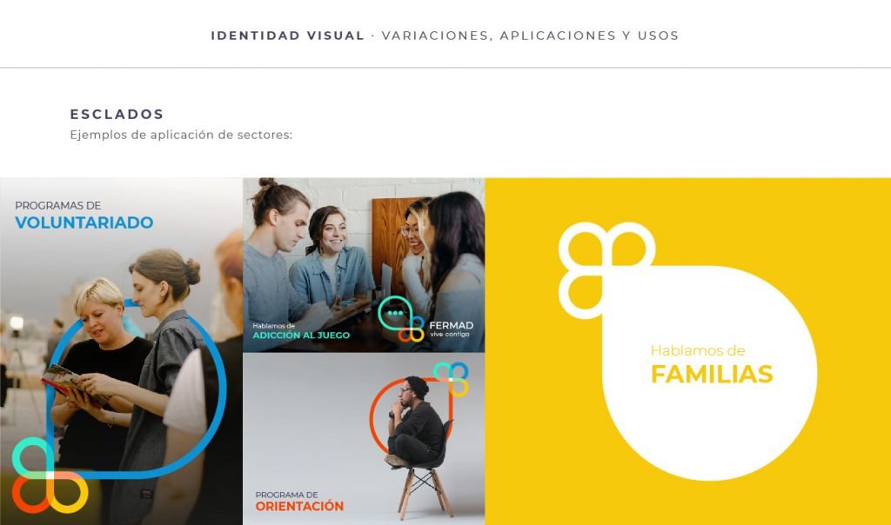Image resolution: width=891 pixels, height=525 pixels.
Task: Click the ADICCIÓN AL JUEGO caption
Action: coord(301,336)
